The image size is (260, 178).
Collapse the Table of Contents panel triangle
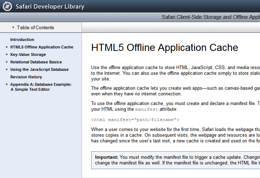click(13, 27)
